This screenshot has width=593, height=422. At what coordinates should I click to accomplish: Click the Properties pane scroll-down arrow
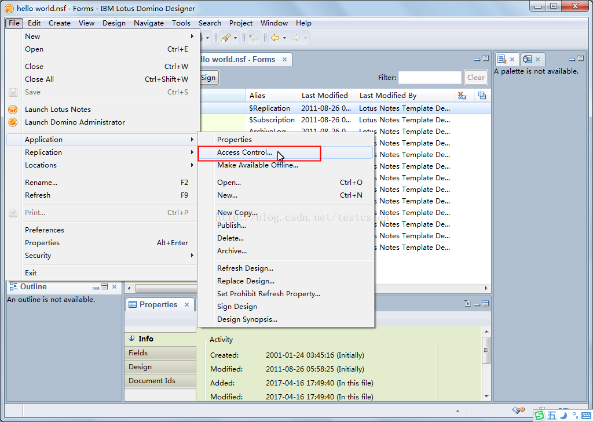486,396
